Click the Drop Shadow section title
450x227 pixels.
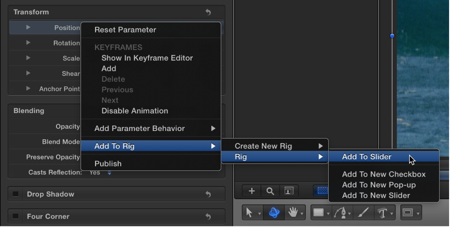pyautogui.click(x=51, y=194)
